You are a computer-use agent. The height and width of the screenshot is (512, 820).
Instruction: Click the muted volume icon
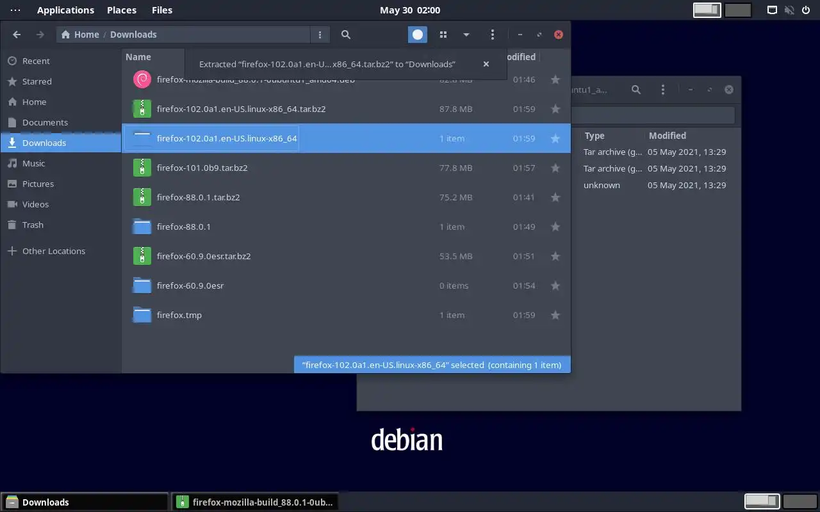pos(789,10)
